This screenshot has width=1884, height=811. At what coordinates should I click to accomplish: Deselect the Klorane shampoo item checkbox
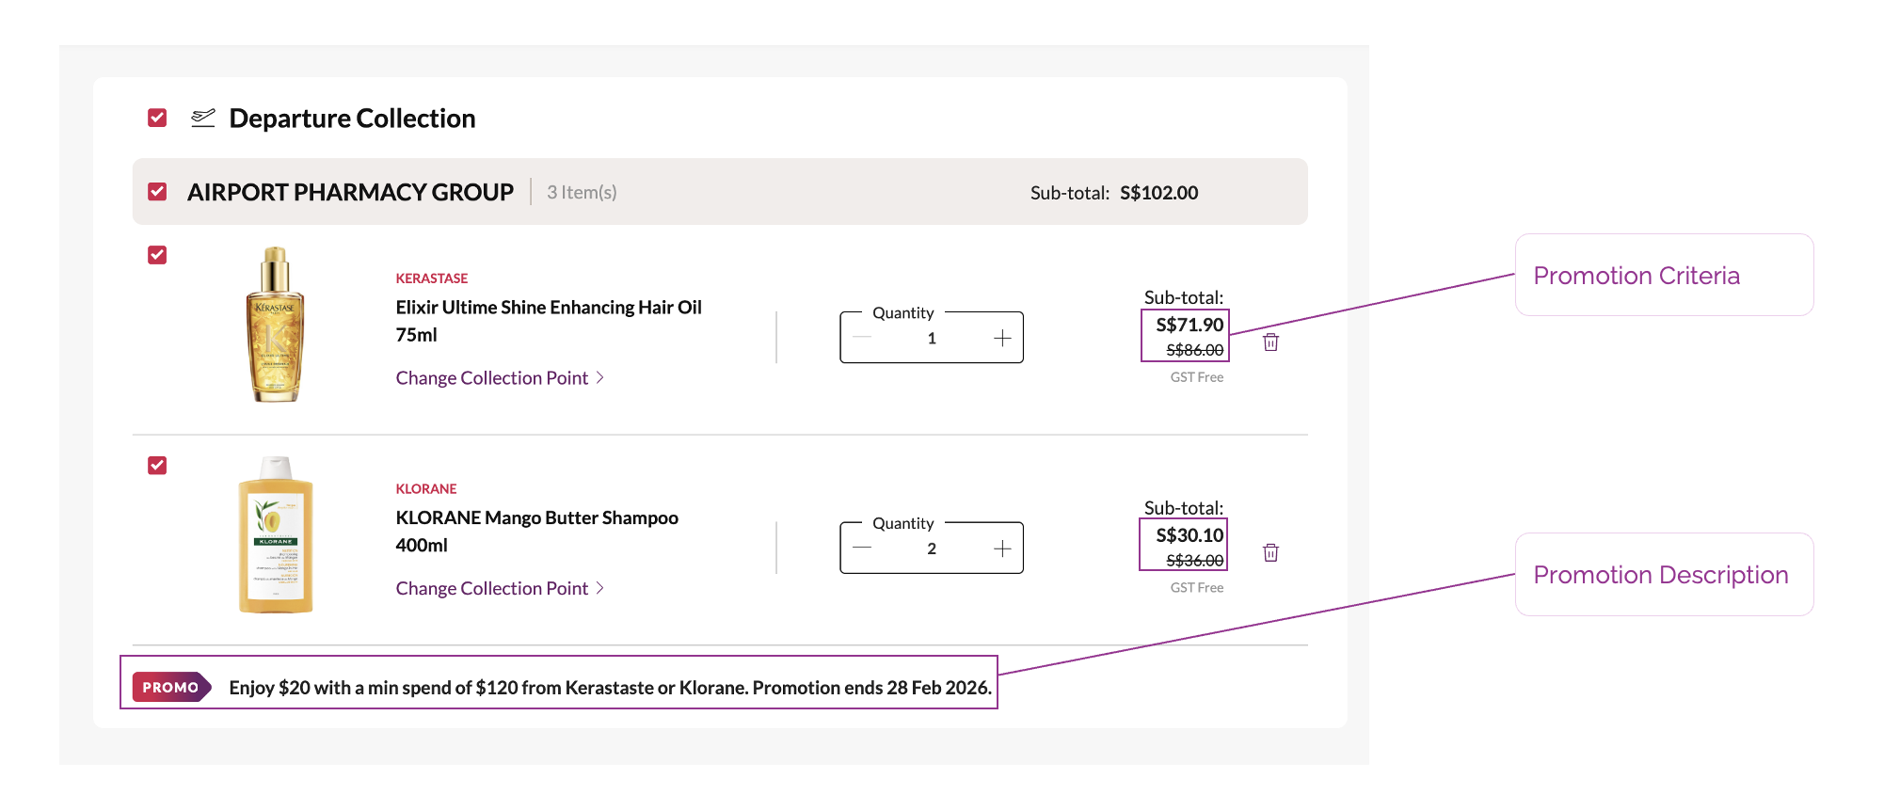[157, 466]
